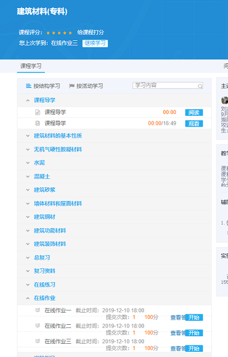Click 给课程打分 link
Image resolution: width=228 pixels, height=357 pixels.
tap(91, 32)
